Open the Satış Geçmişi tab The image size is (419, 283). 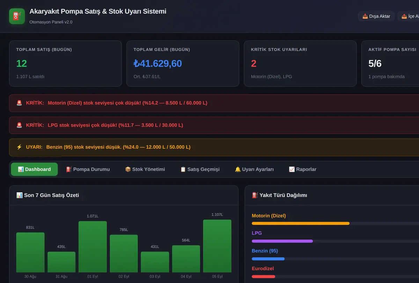coord(200,169)
